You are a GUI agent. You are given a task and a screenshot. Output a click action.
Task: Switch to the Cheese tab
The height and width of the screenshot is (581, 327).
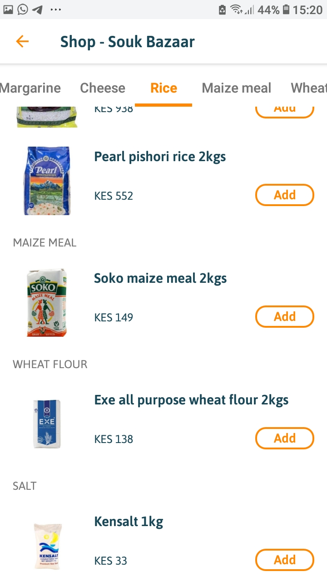(x=103, y=88)
